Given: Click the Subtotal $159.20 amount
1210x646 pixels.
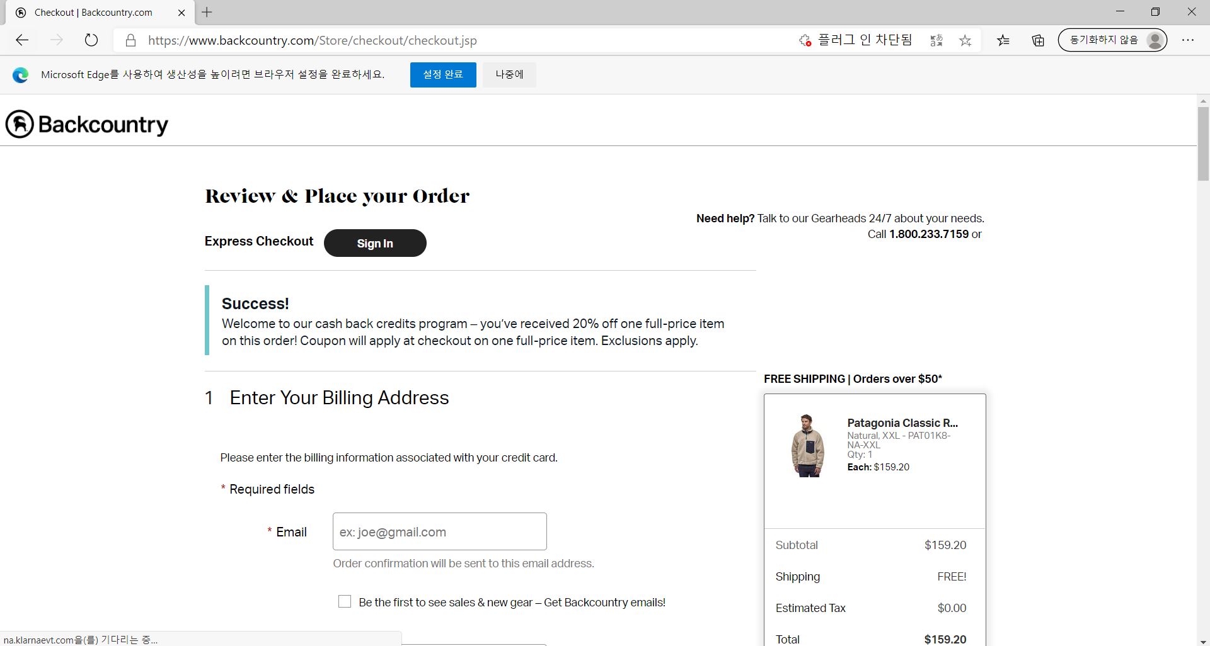Looking at the screenshot, I should pos(945,545).
